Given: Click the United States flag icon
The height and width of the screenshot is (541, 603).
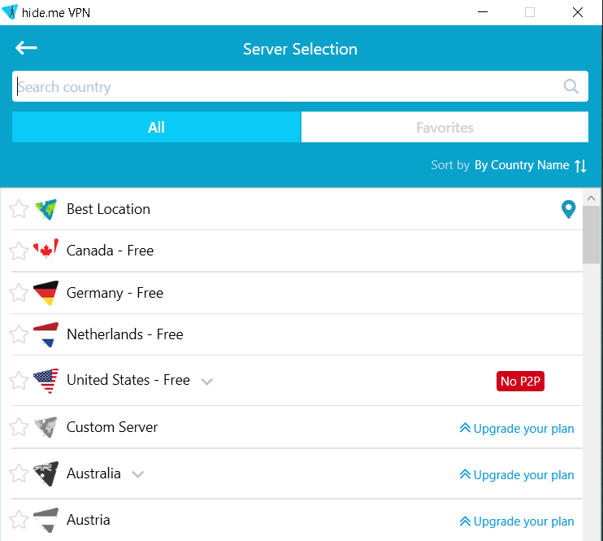Looking at the screenshot, I should pyautogui.click(x=46, y=381).
